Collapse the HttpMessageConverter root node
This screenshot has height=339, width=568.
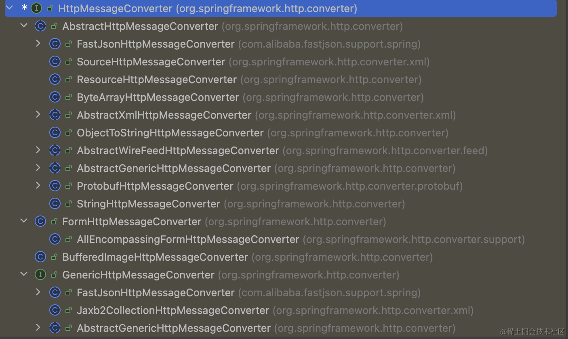coord(9,8)
